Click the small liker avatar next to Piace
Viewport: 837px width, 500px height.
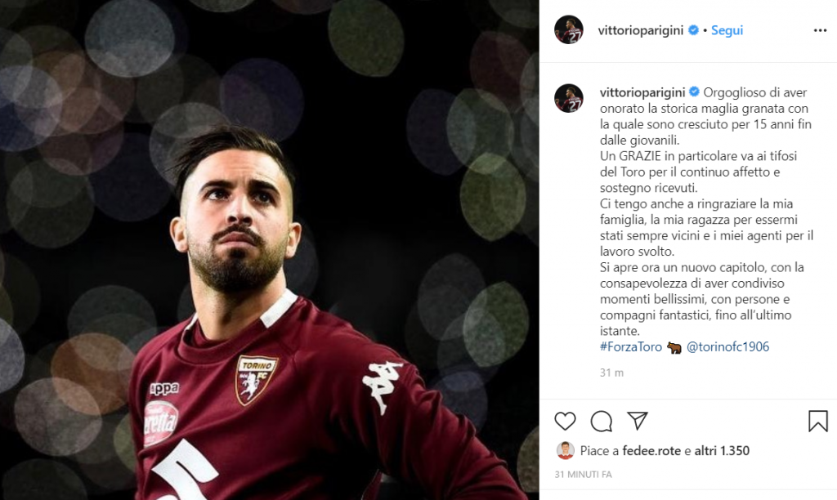[565, 450]
